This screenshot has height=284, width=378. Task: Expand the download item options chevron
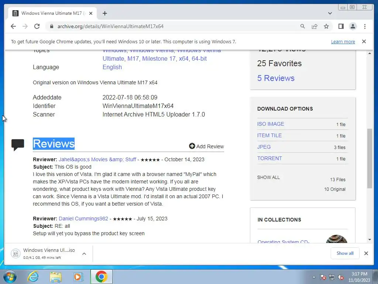click(84, 254)
